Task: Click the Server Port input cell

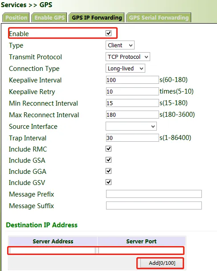Action: pos(141,250)
